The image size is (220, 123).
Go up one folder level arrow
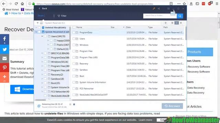(x=37, y=23)
